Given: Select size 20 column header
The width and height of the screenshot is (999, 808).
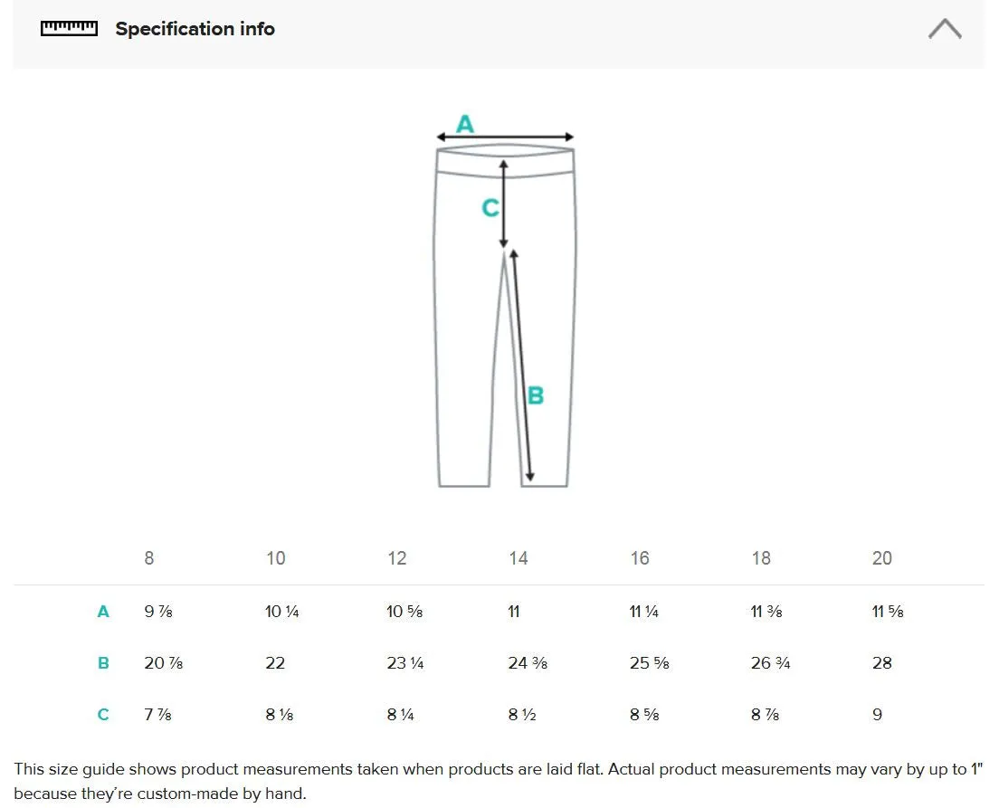Looking at the screenshot, I should click(x=881, y=558).
